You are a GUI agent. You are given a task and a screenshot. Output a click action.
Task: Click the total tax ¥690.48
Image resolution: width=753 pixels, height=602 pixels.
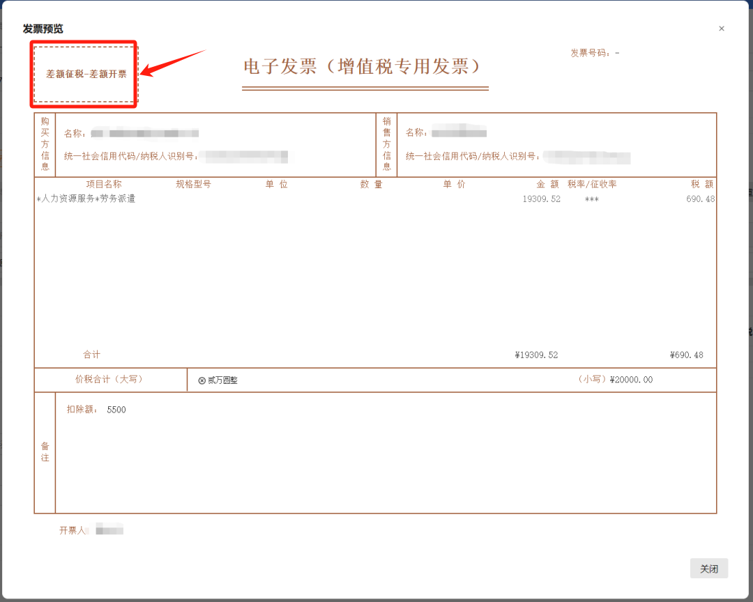(686, 355)
